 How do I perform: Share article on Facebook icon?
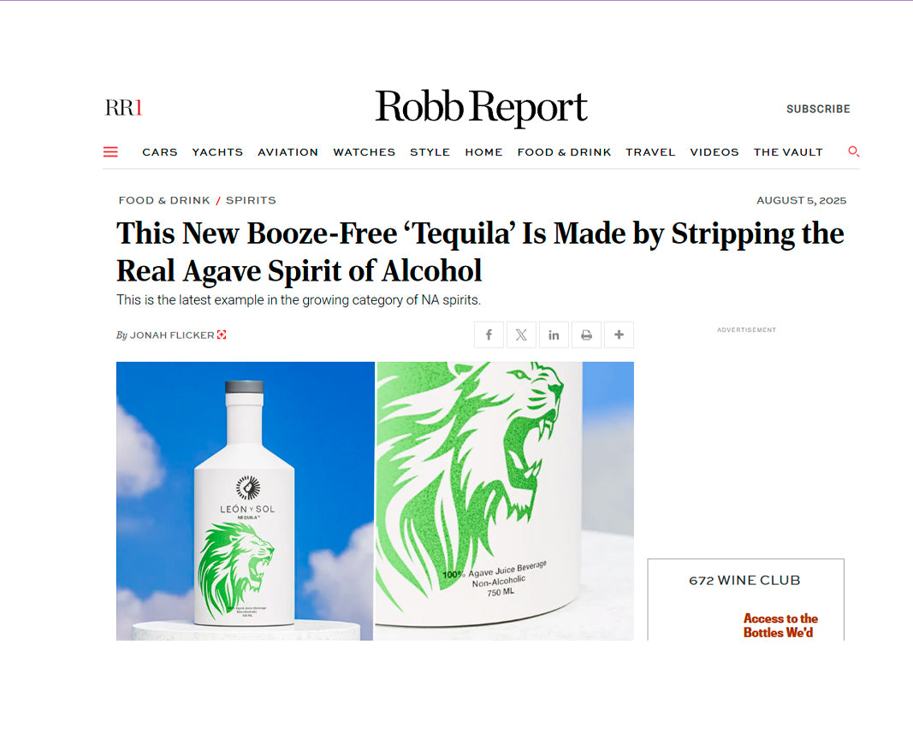(x=489, y=334)
